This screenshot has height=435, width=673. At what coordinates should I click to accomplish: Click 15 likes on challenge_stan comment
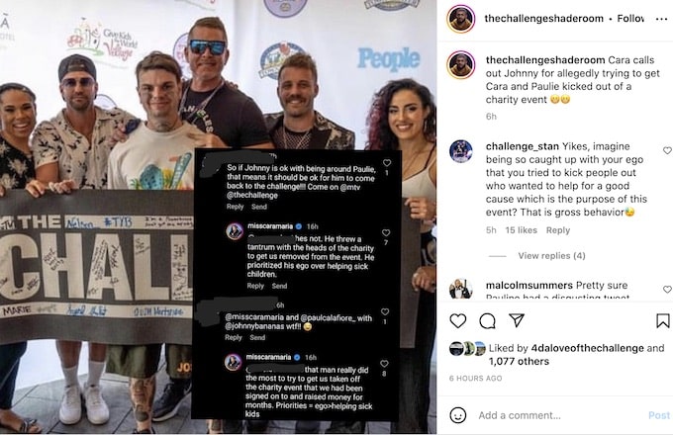[521, 230]
